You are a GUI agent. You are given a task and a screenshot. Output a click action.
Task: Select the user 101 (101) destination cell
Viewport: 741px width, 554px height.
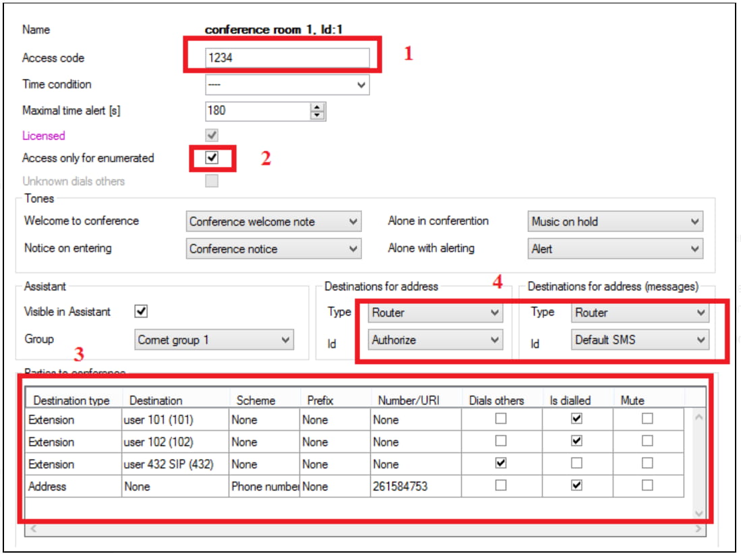coord(175,419)
